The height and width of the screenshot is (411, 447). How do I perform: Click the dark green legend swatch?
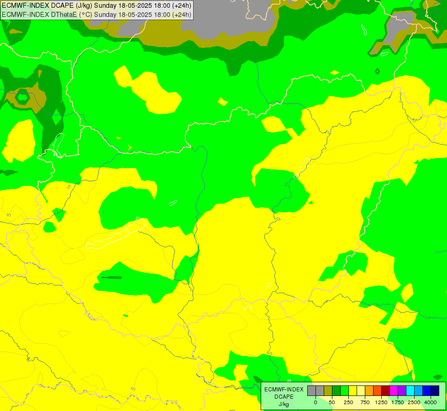pos(336,391)
